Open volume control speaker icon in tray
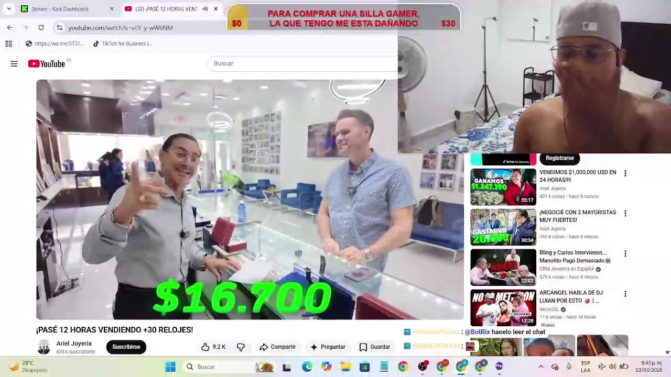Viewport: 671px width, 377px height. click(x=612, y=367)
